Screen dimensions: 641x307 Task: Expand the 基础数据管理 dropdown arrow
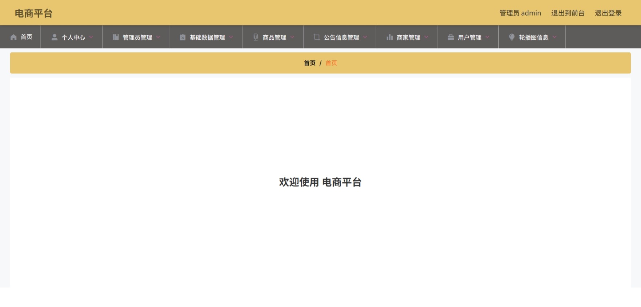click(x=231, y=37)
